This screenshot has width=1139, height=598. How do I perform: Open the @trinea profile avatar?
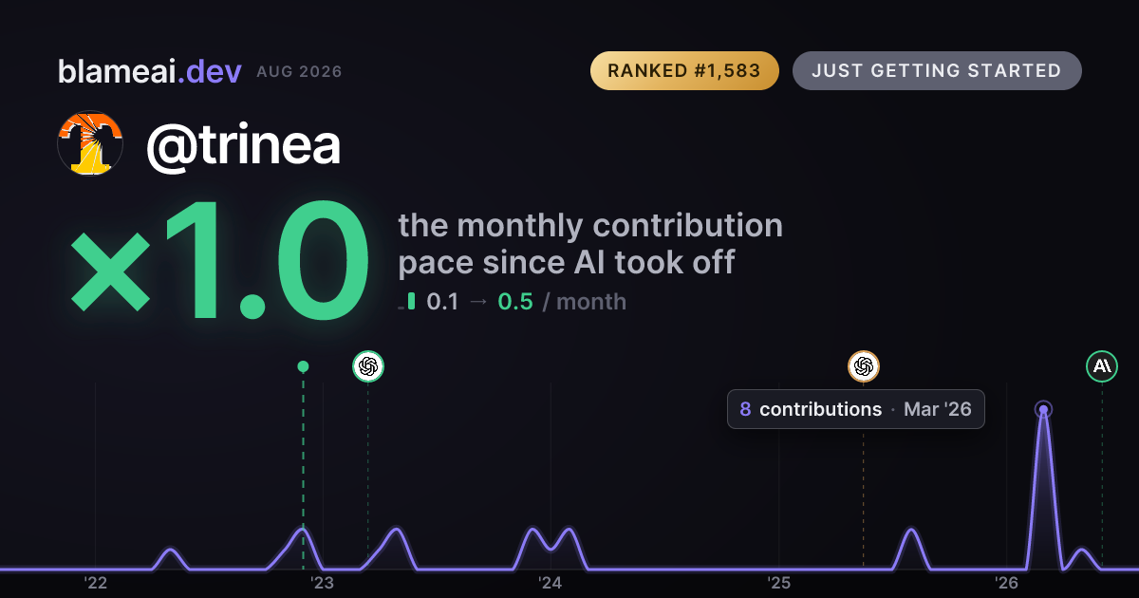(x=90, y=143)
